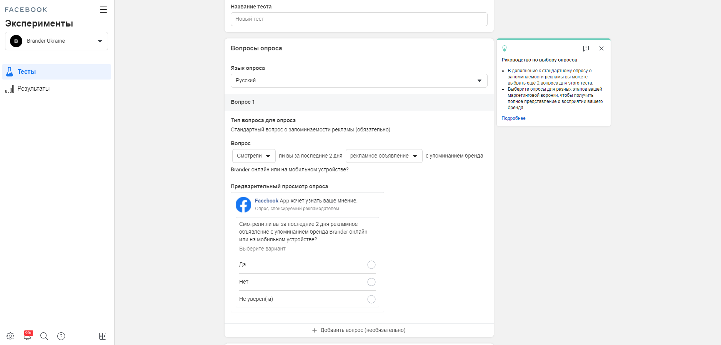Click the test name field 'Новый тест'
721x345 pixels.
[x=359, y=19]
